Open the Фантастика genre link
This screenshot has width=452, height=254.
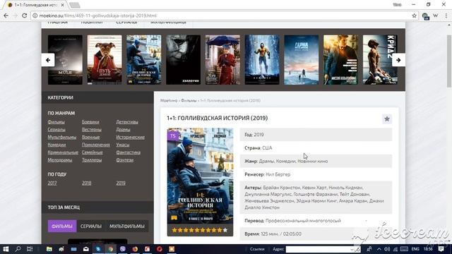pyautogui.click(x=129, y=152)
